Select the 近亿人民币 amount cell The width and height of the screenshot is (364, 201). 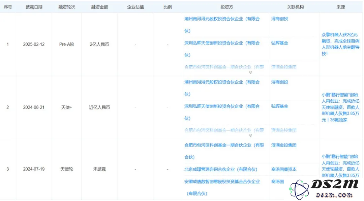click(99, 107)
